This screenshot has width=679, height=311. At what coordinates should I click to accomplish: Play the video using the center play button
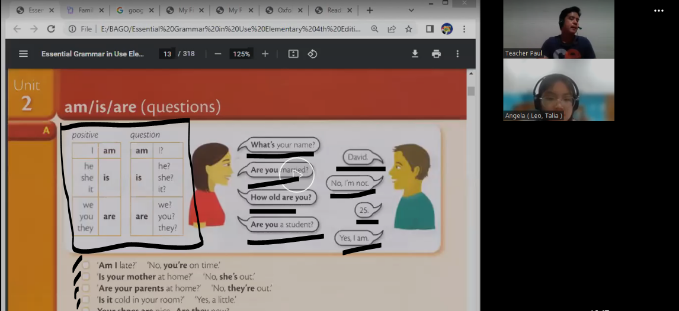point(297,175)
